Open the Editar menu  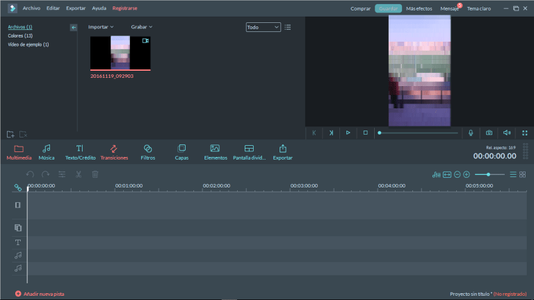tap(53, 8)
